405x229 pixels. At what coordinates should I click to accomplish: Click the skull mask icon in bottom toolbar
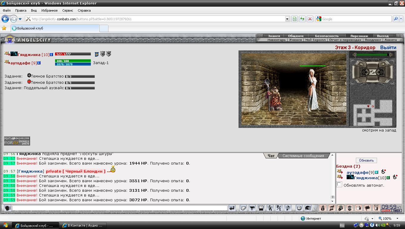[350, 208]
